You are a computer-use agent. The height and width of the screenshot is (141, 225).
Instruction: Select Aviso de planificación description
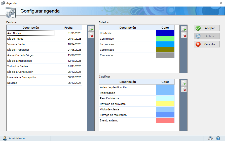128,87
